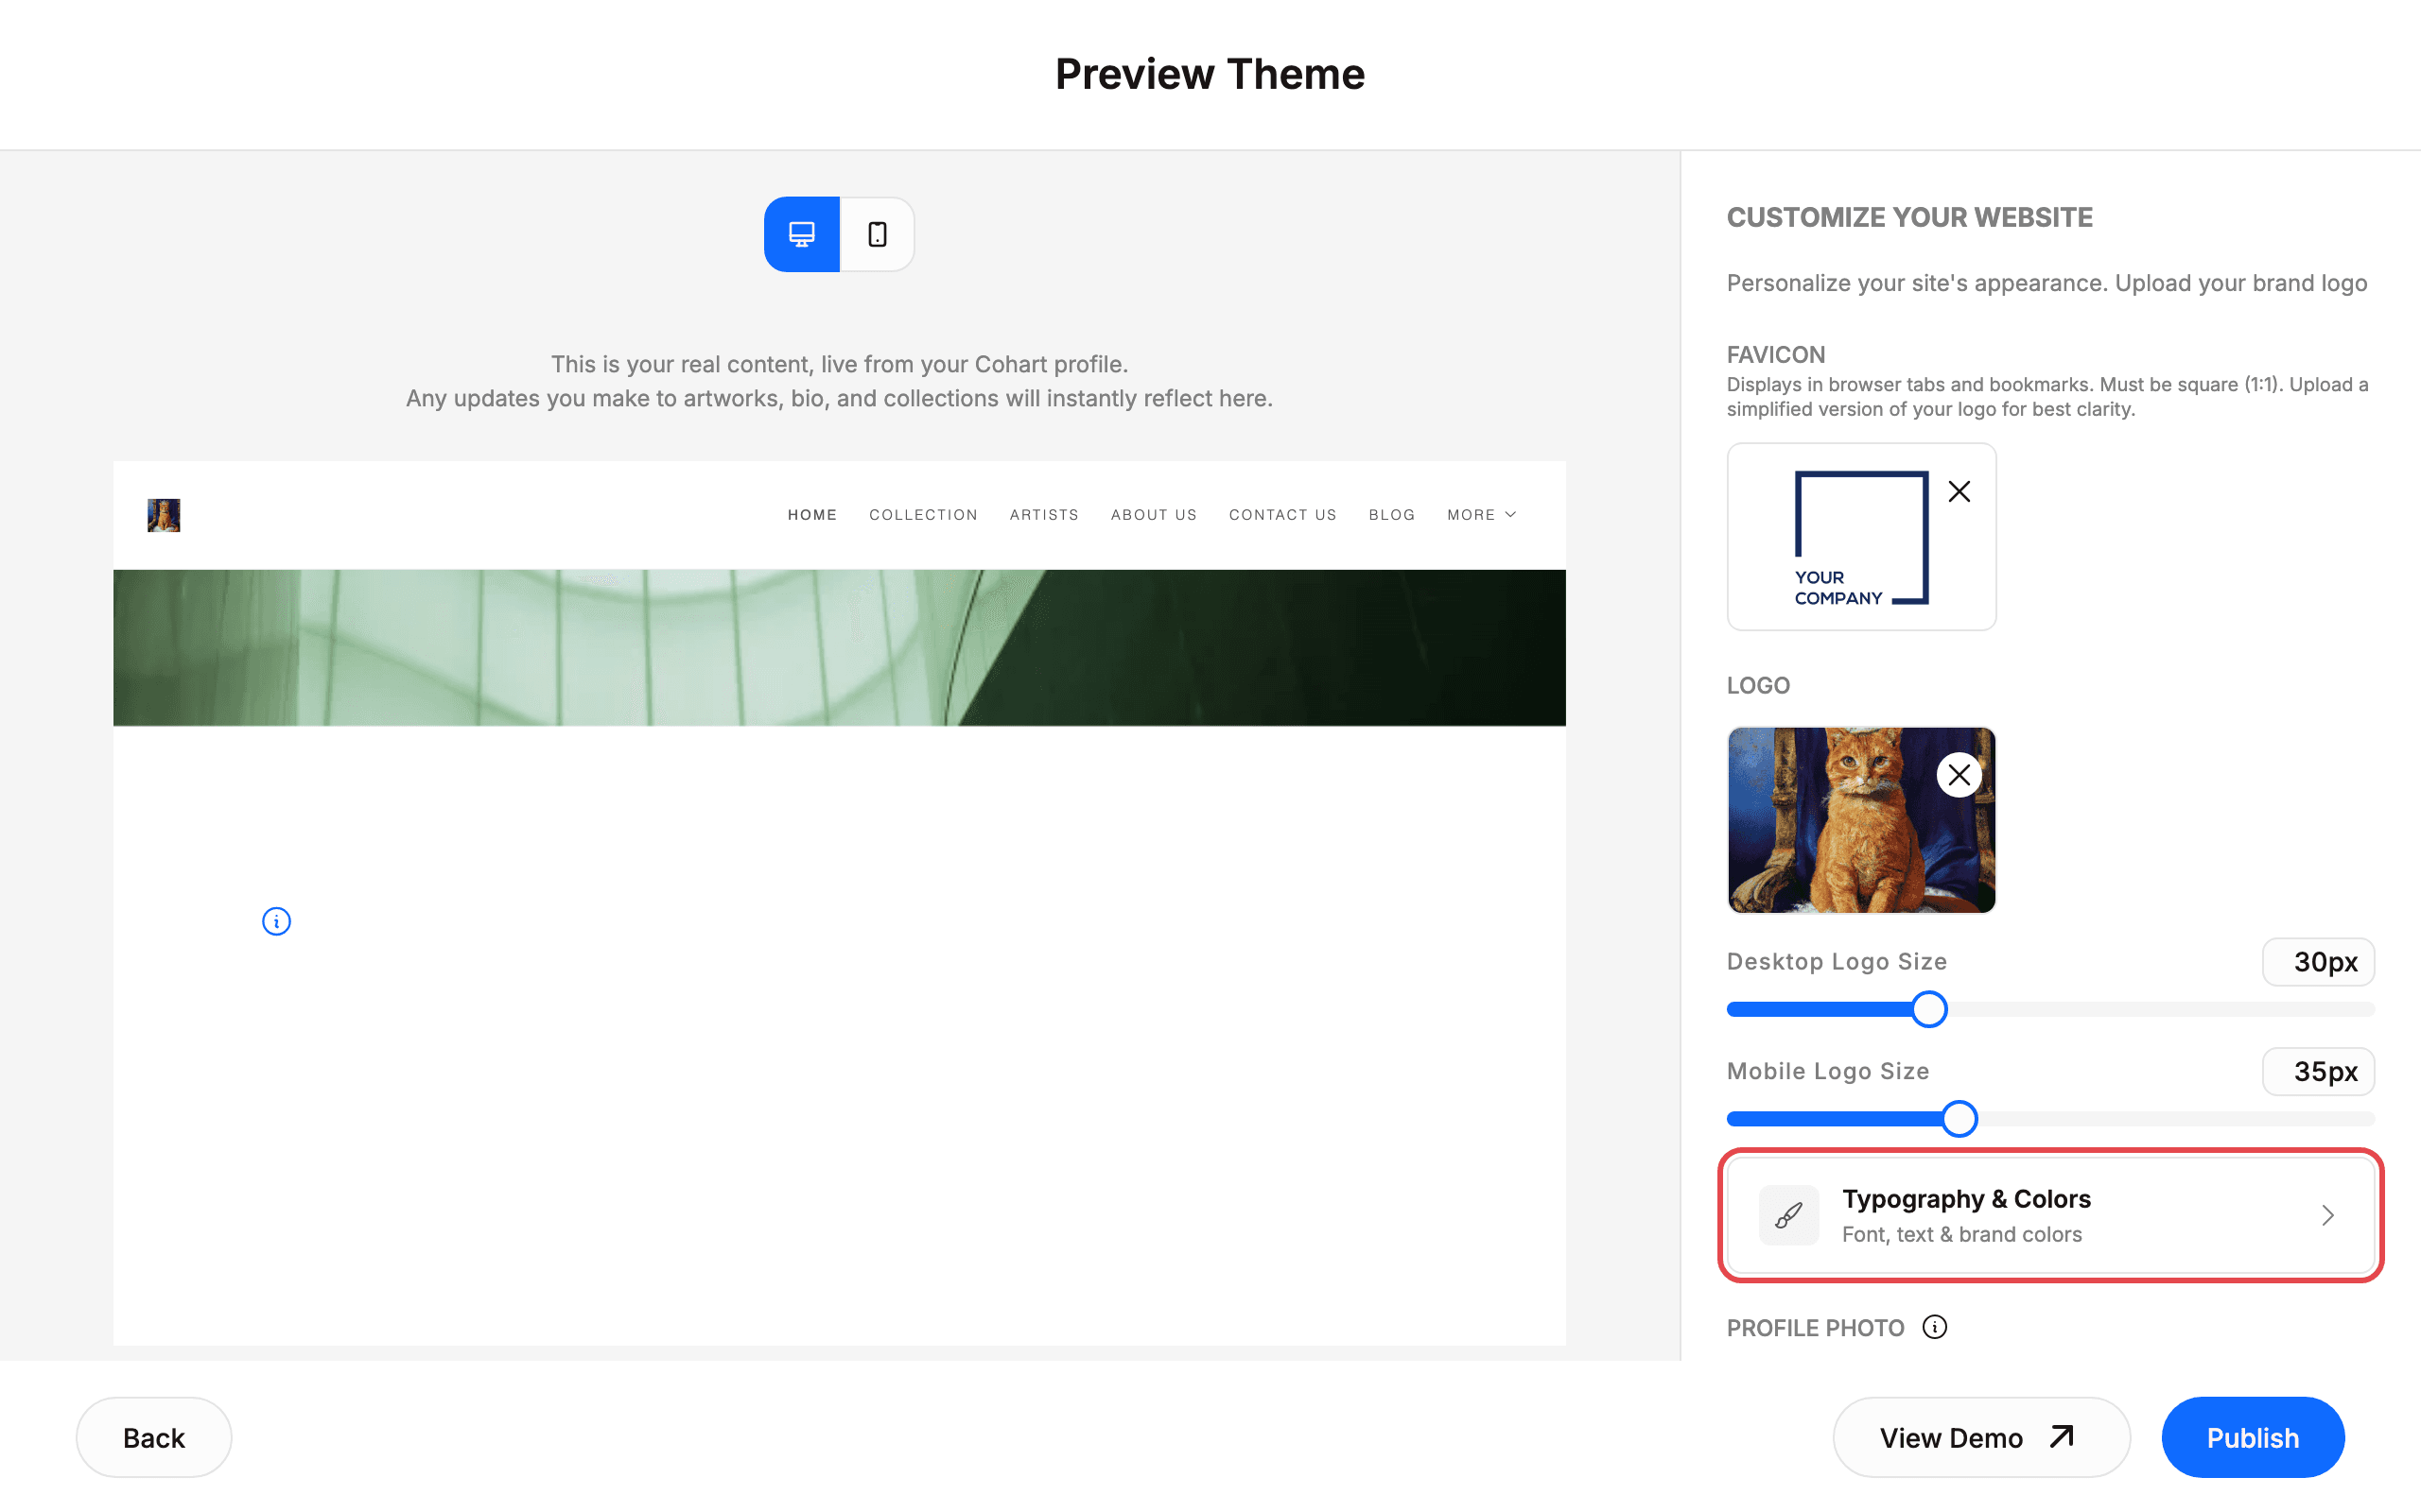
Task: Click the CUSTOMIZE YOUR WEBSITE heading
Action: pyautogui.click(x=1909, y=217)
